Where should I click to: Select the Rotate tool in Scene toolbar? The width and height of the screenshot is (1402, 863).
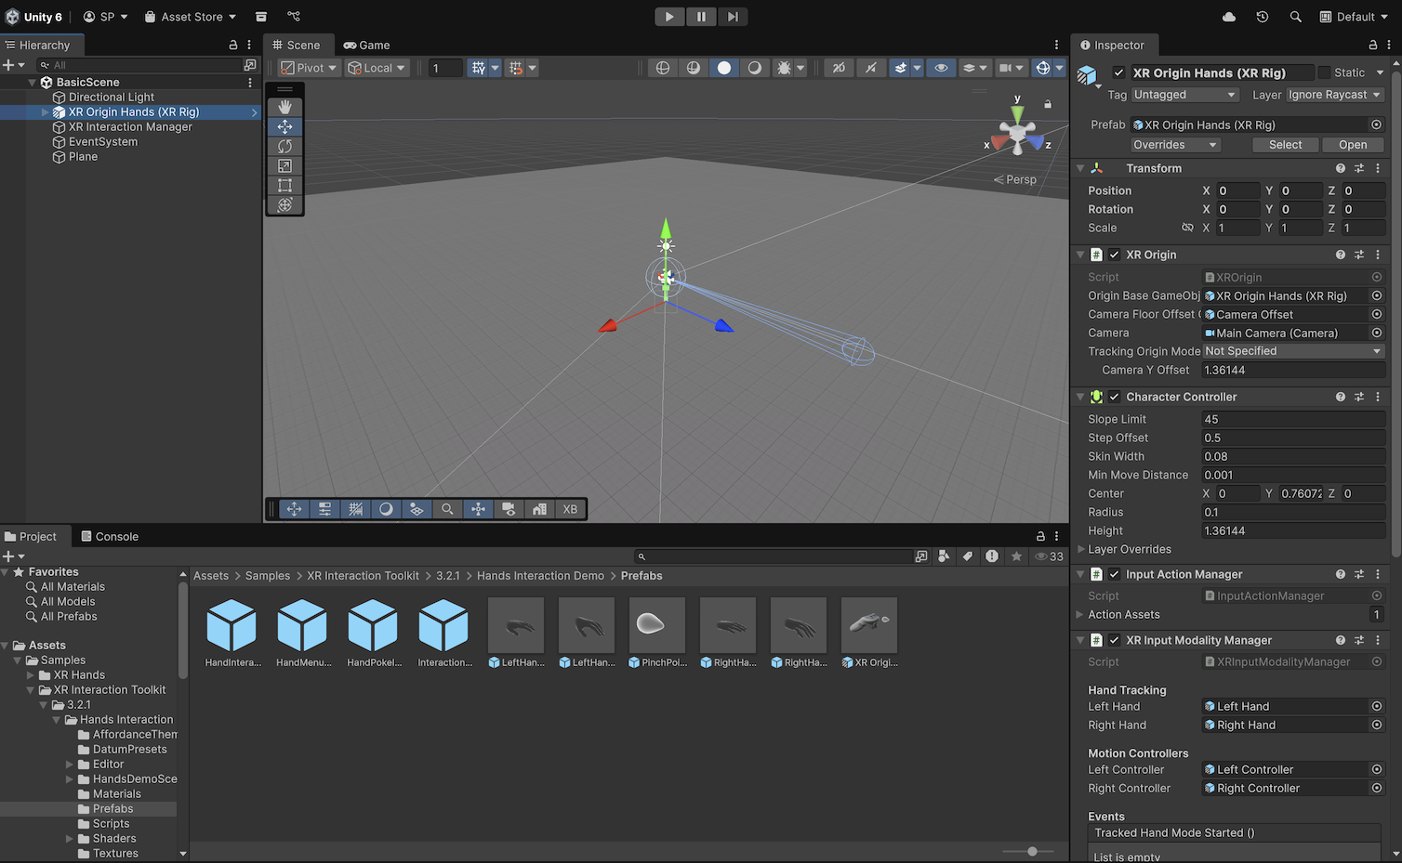[x=284, y=147]
